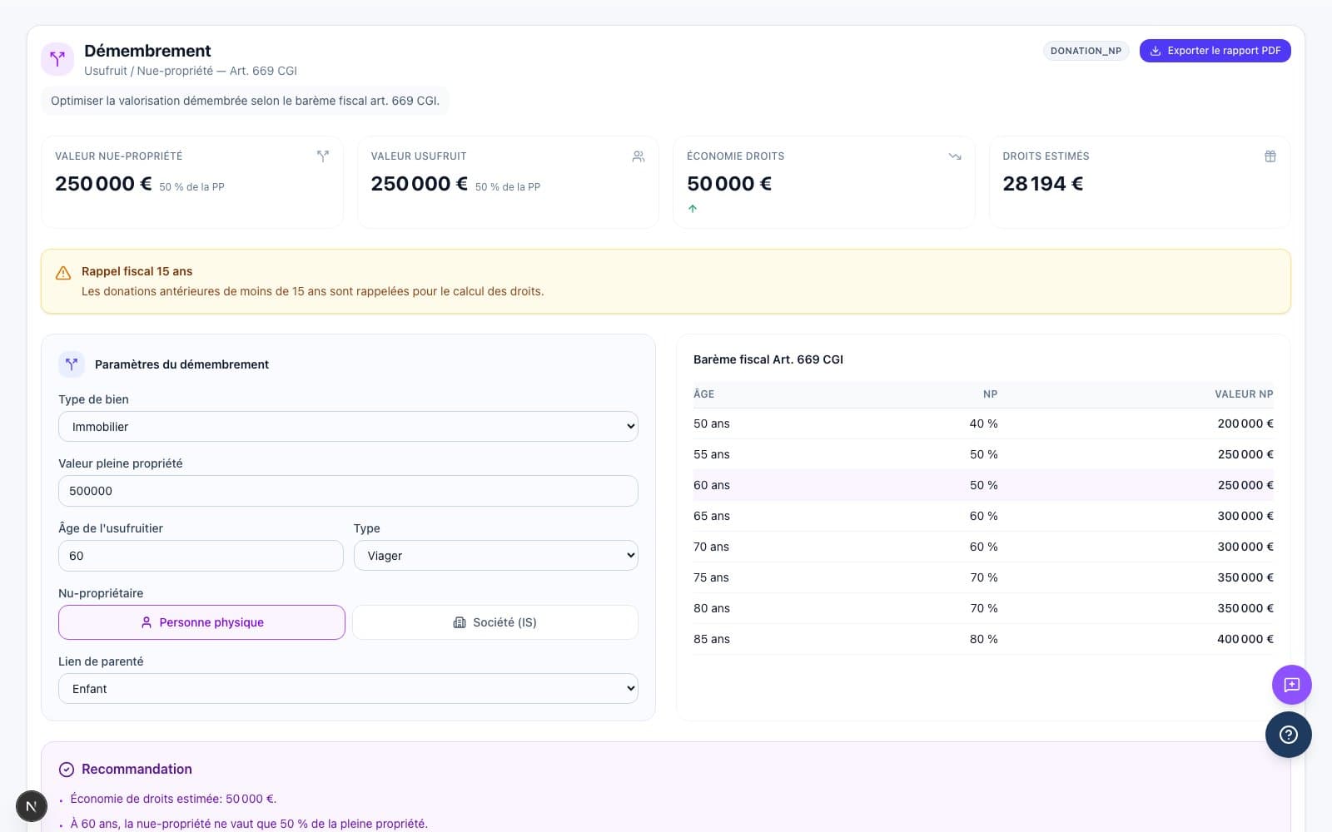The height and width of the screenshot is (832, 1332).
Task: Click Exporter le rapport PDF button
Action: click(1215, 51)
